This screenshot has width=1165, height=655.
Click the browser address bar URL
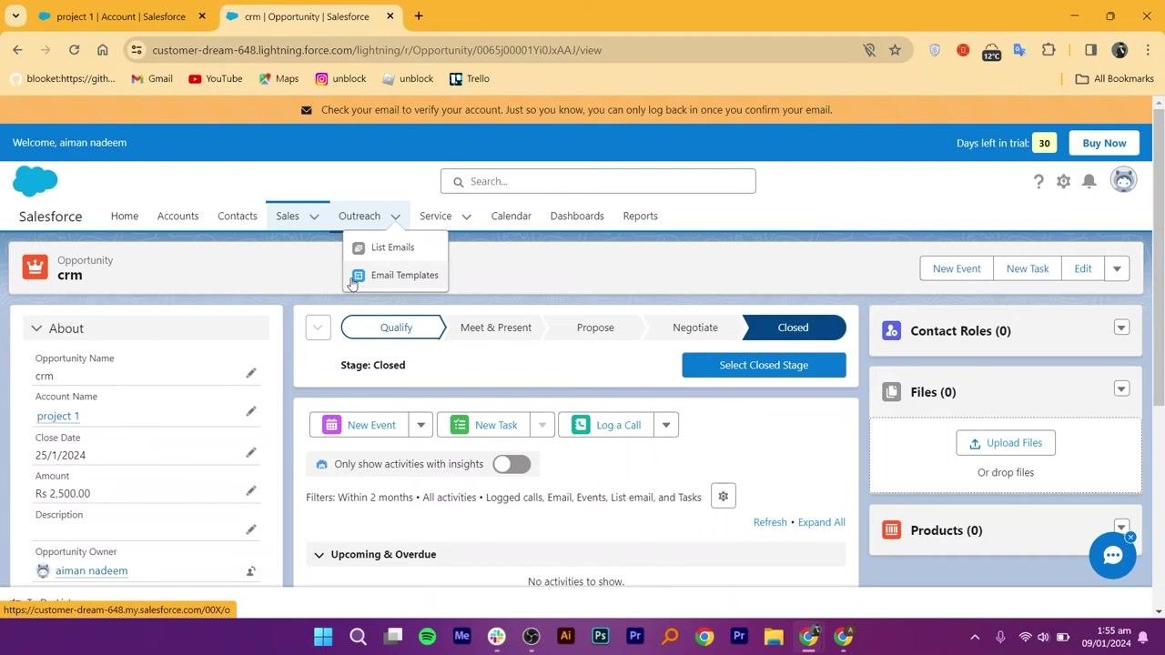pyautogui.click(x=377, y=50)
